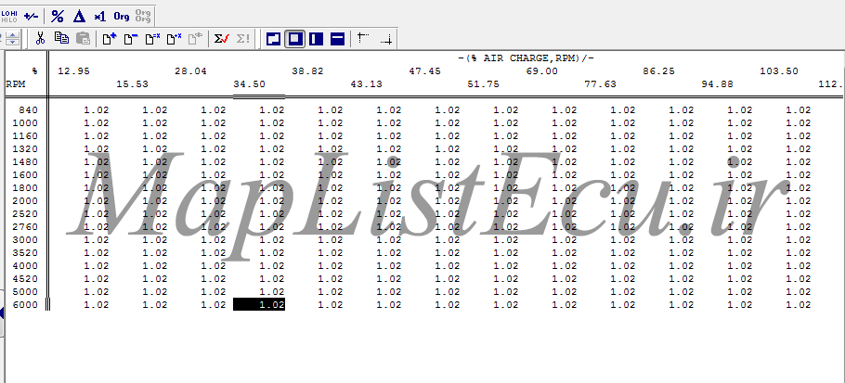Click the 4000 RPM row label
This screenshot has width=845, height=383.
25,266
